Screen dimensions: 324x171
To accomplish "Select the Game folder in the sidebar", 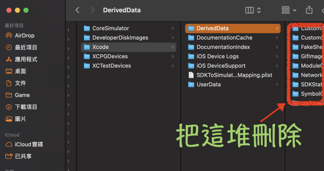I will point(22,95).
